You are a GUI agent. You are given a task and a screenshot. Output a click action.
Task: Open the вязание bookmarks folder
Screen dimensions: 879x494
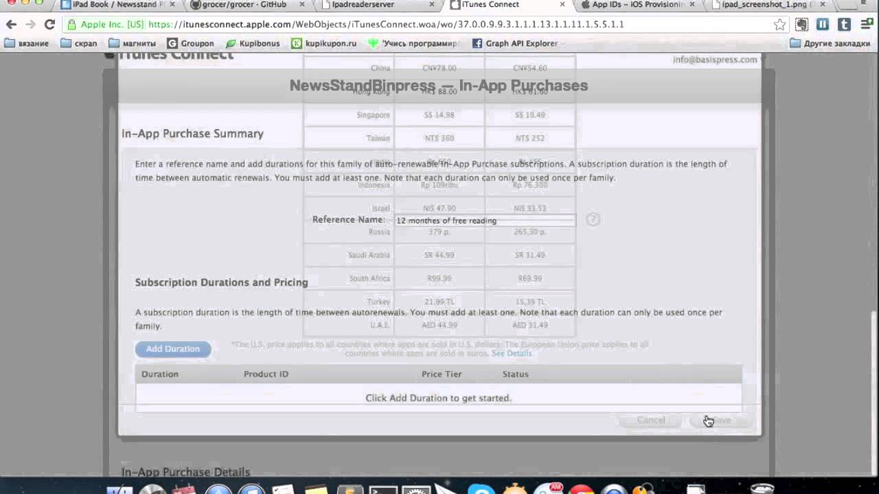[x=26, y=43]
